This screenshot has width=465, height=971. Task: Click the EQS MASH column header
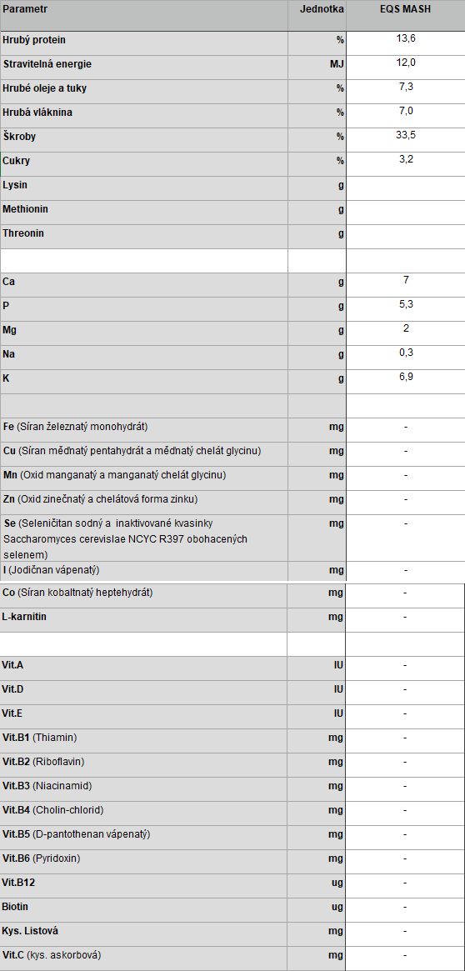406,16
